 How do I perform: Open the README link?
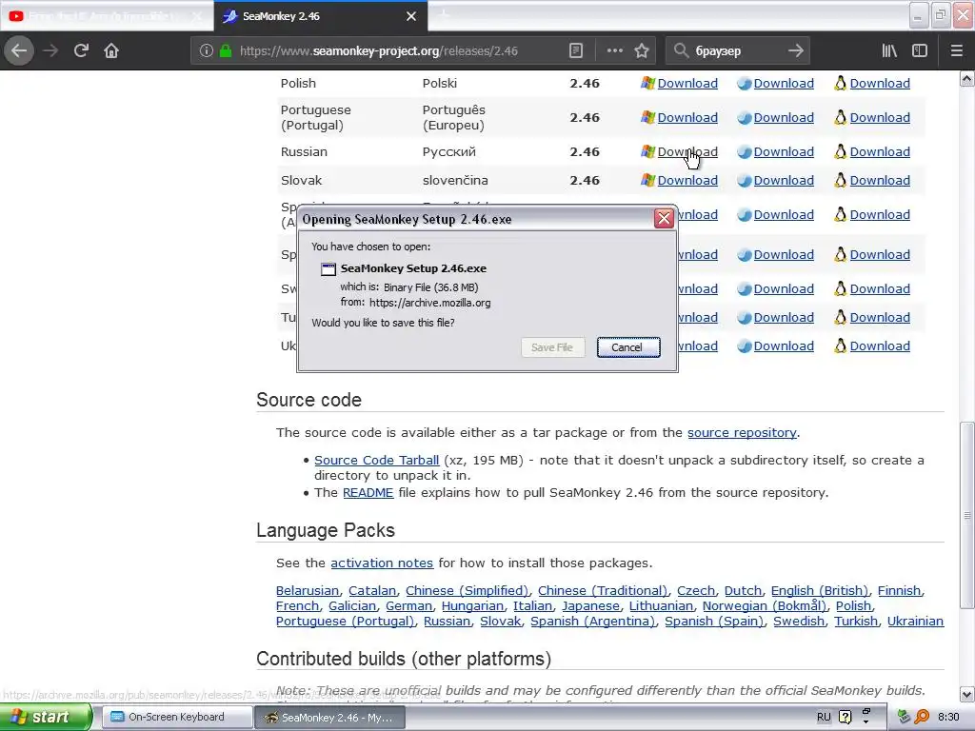point(368,492)
